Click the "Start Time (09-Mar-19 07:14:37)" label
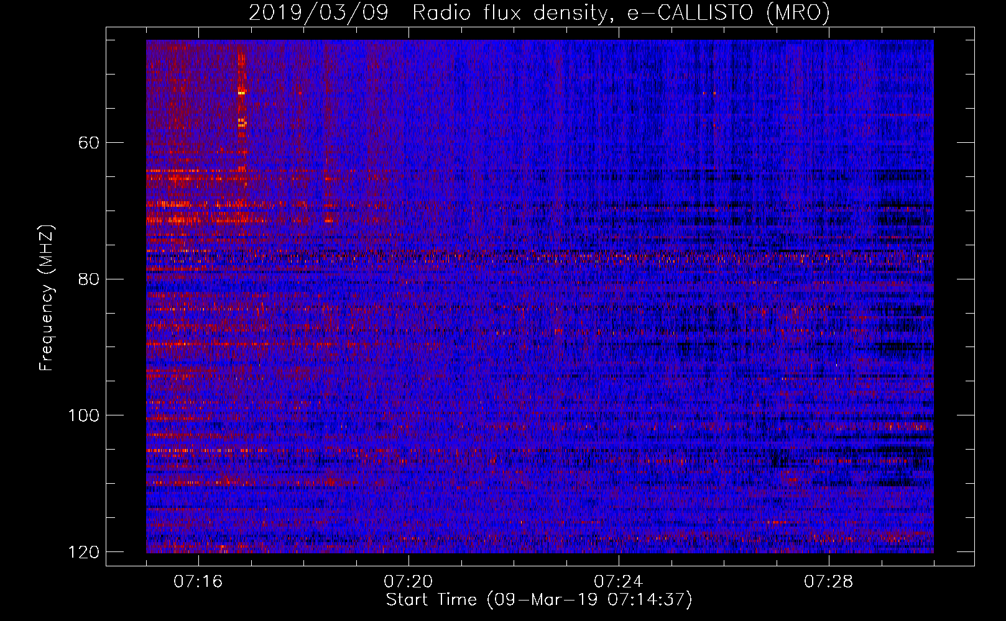Image resolution: width=1006 pixels, height=621 pixels. 539,600
